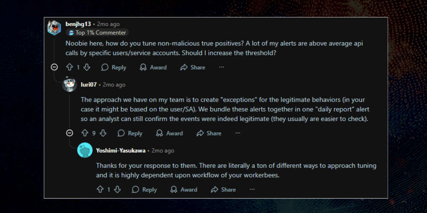Collapse benjhg13's comment thread
The image size is (427, 213).
pyautogui.click(x=54, y=67)
